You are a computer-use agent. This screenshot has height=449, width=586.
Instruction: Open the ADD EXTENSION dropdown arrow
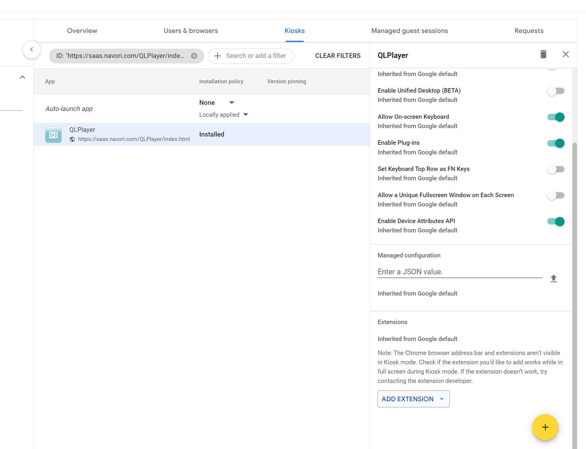[x=442, y=399]
